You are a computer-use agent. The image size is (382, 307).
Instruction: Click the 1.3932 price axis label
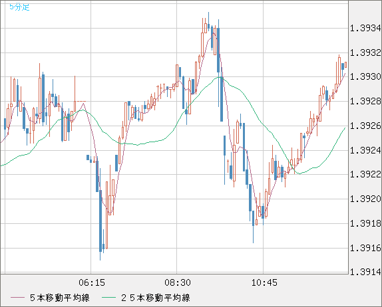[x=365, y=52]
